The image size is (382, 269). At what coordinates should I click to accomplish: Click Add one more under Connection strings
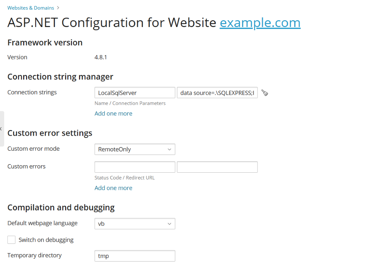113,113
